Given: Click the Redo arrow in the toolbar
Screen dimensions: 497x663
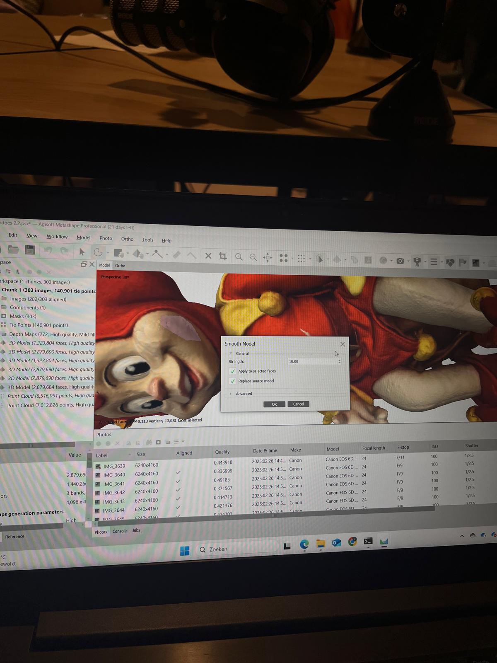Looking at the screenshot, I should [x=64, y=251].
